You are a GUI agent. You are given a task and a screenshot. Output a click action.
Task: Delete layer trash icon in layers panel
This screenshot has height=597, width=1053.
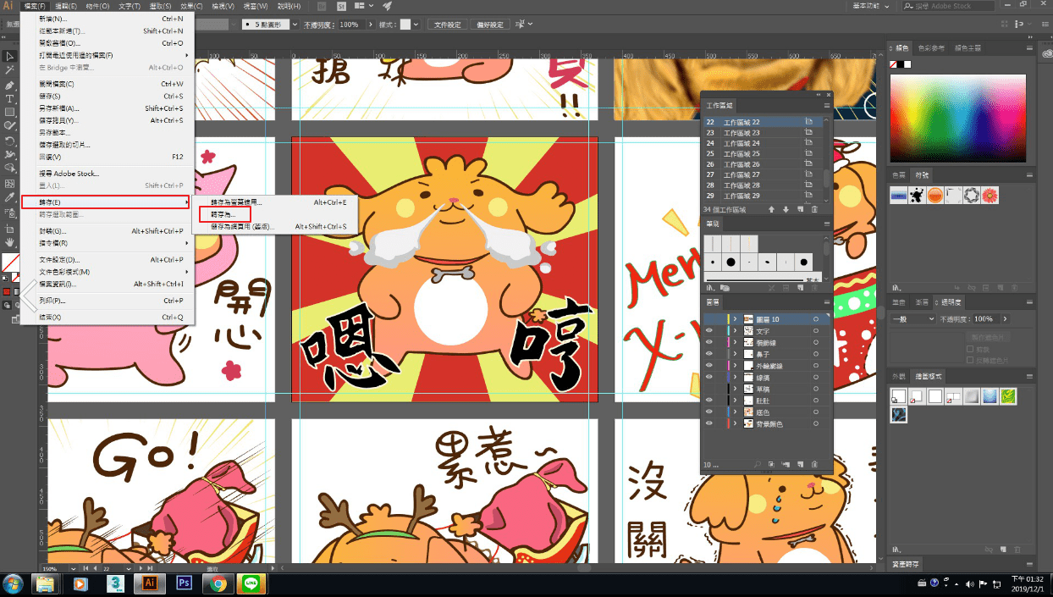[814, 464]
